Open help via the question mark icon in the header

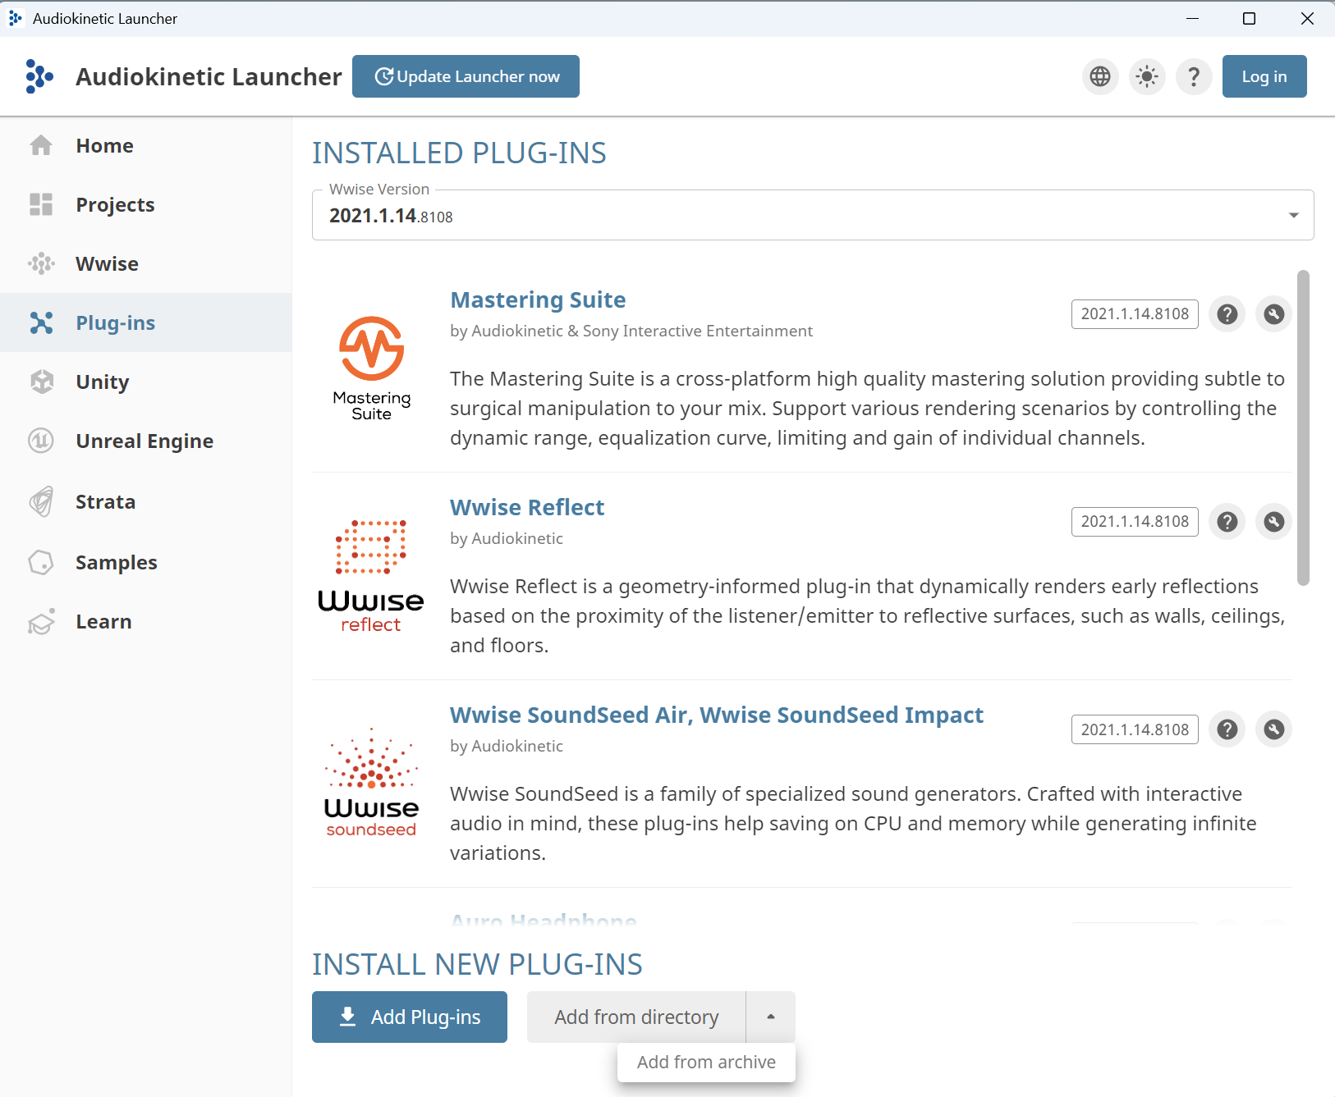click(1194, 76)
